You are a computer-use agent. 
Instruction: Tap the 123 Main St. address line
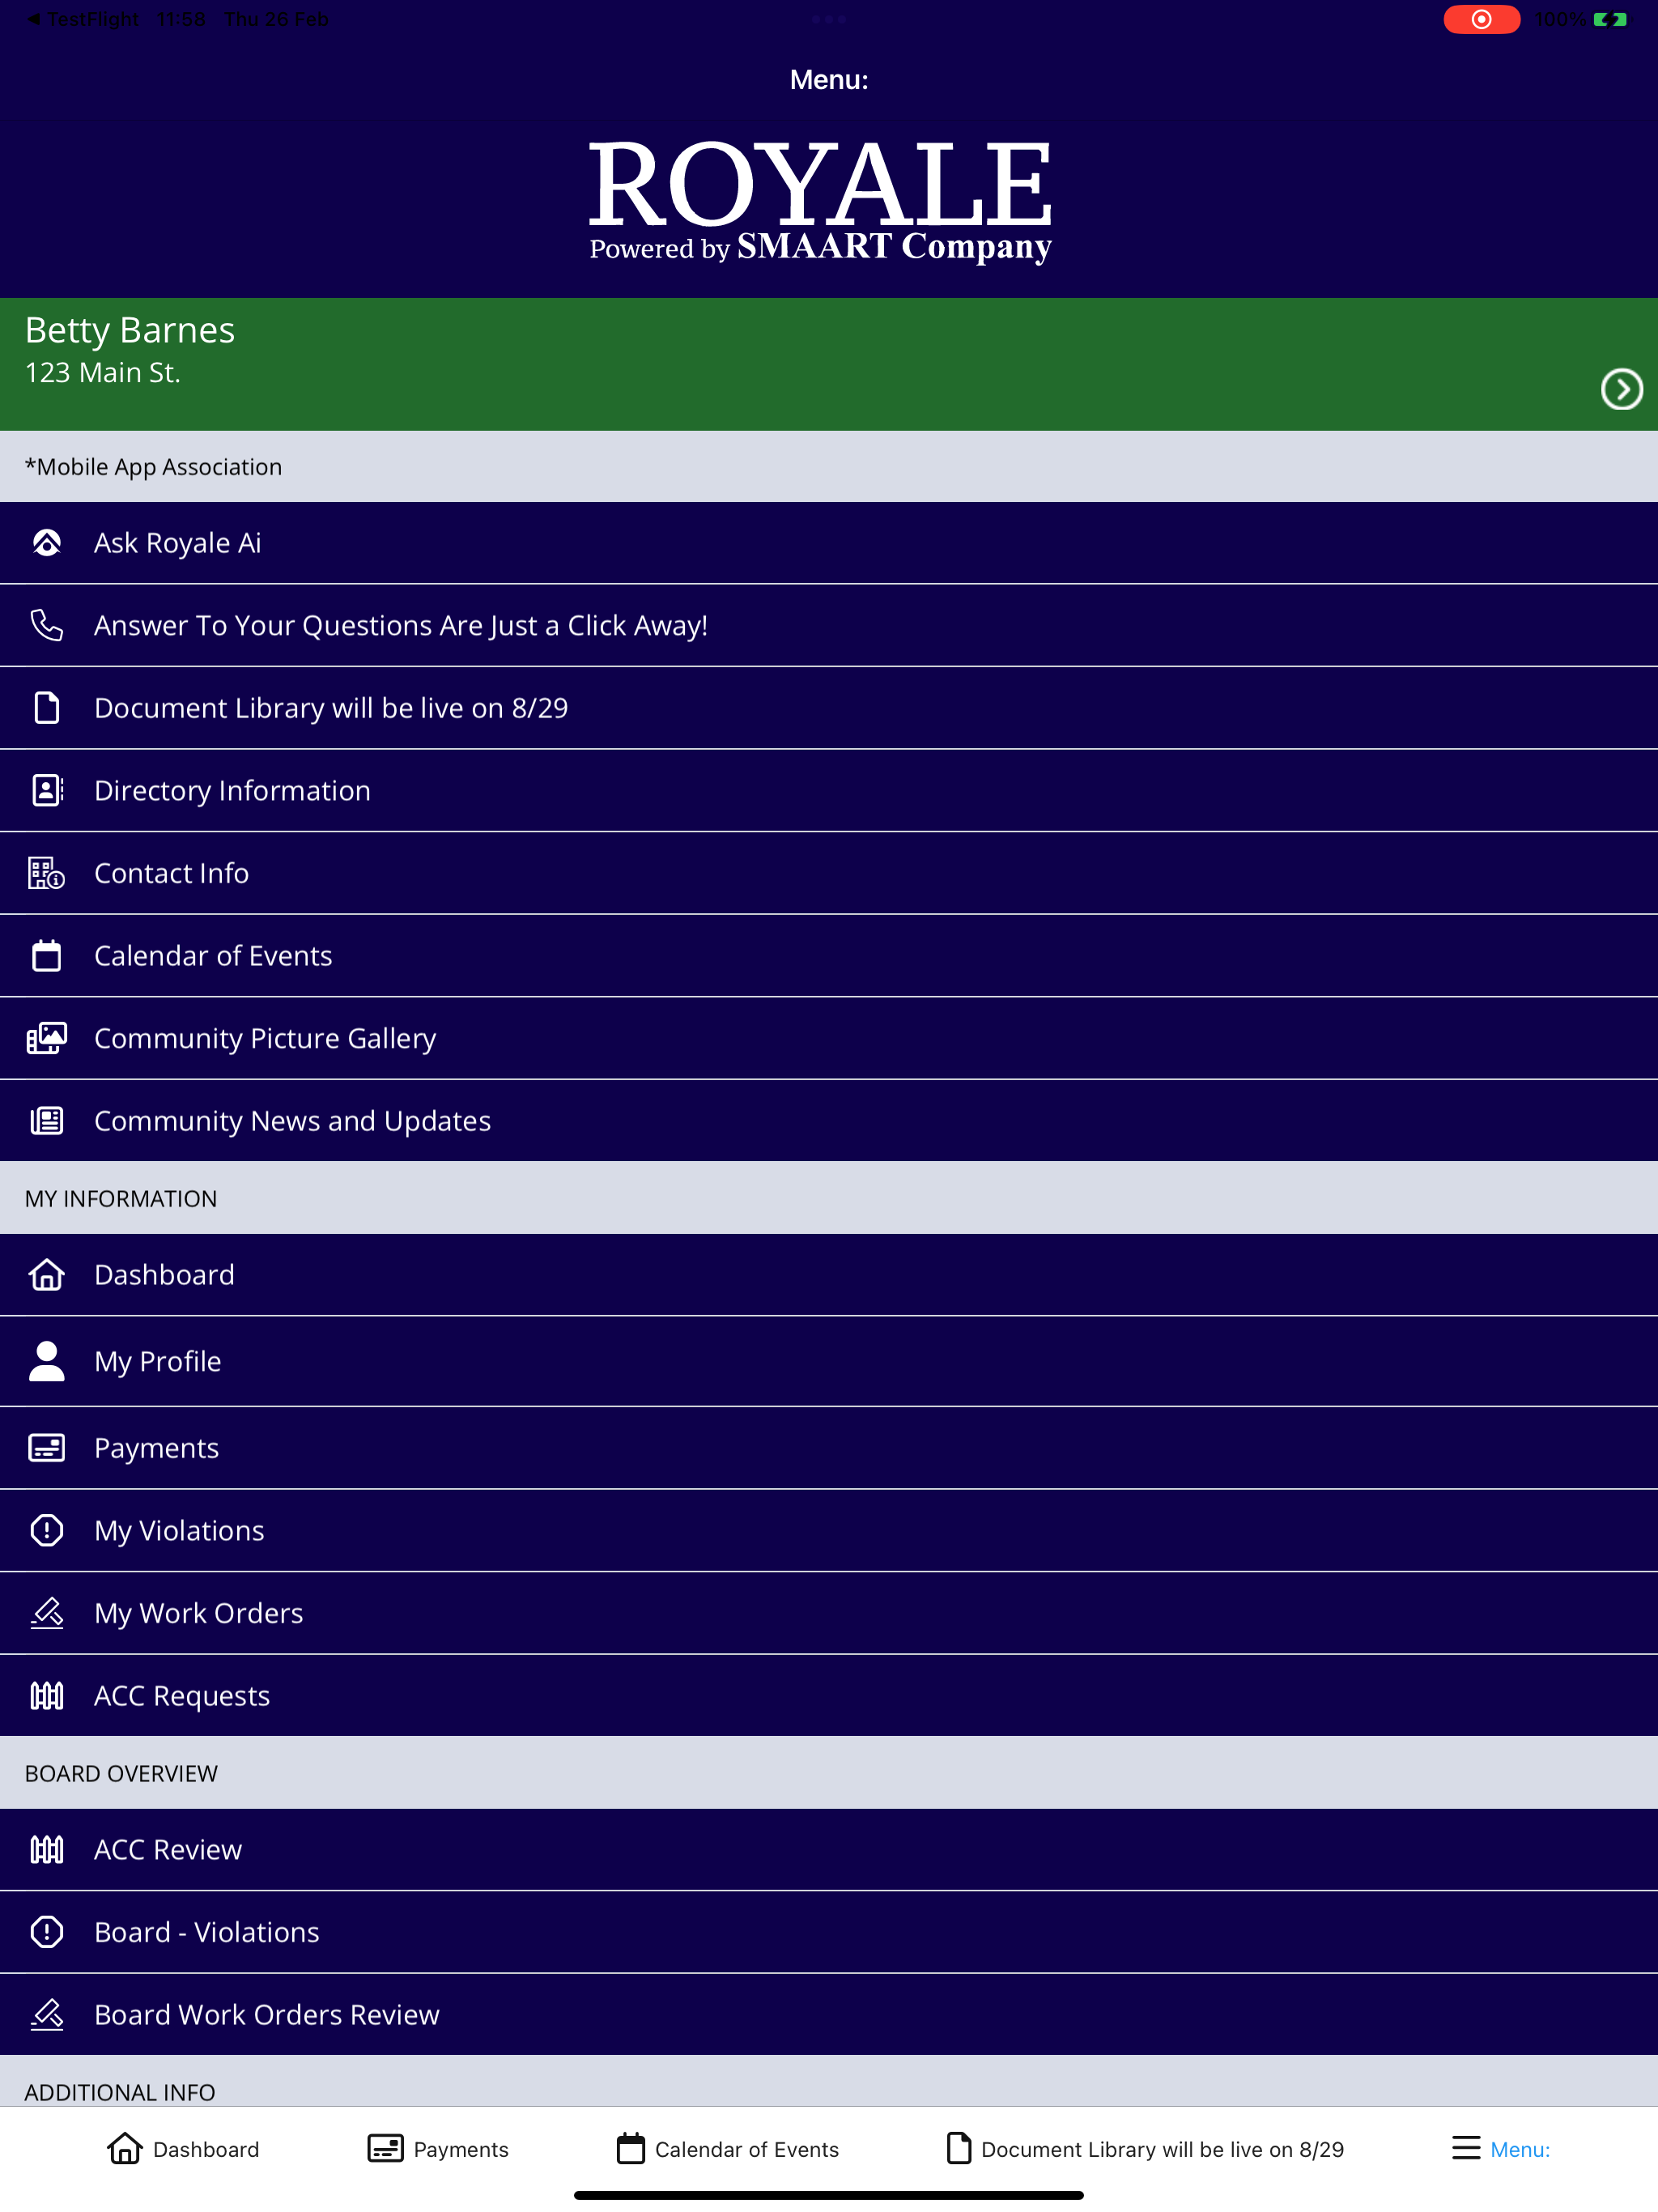point(103,373)
